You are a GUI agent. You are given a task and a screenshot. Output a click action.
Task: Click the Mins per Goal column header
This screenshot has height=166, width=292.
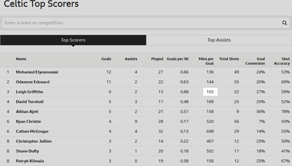(x=206, y=61)
